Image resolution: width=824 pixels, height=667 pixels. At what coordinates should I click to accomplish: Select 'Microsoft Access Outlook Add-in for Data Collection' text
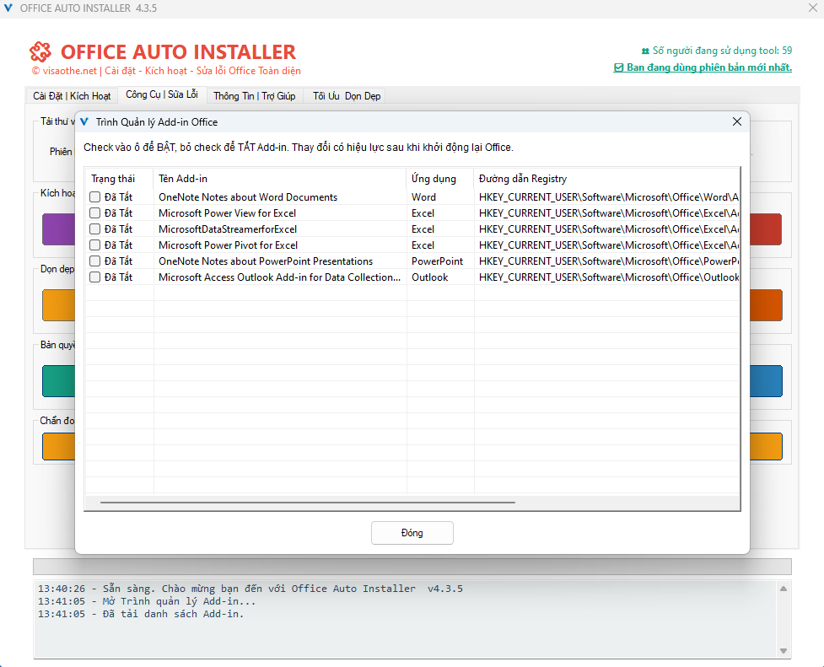279,277
